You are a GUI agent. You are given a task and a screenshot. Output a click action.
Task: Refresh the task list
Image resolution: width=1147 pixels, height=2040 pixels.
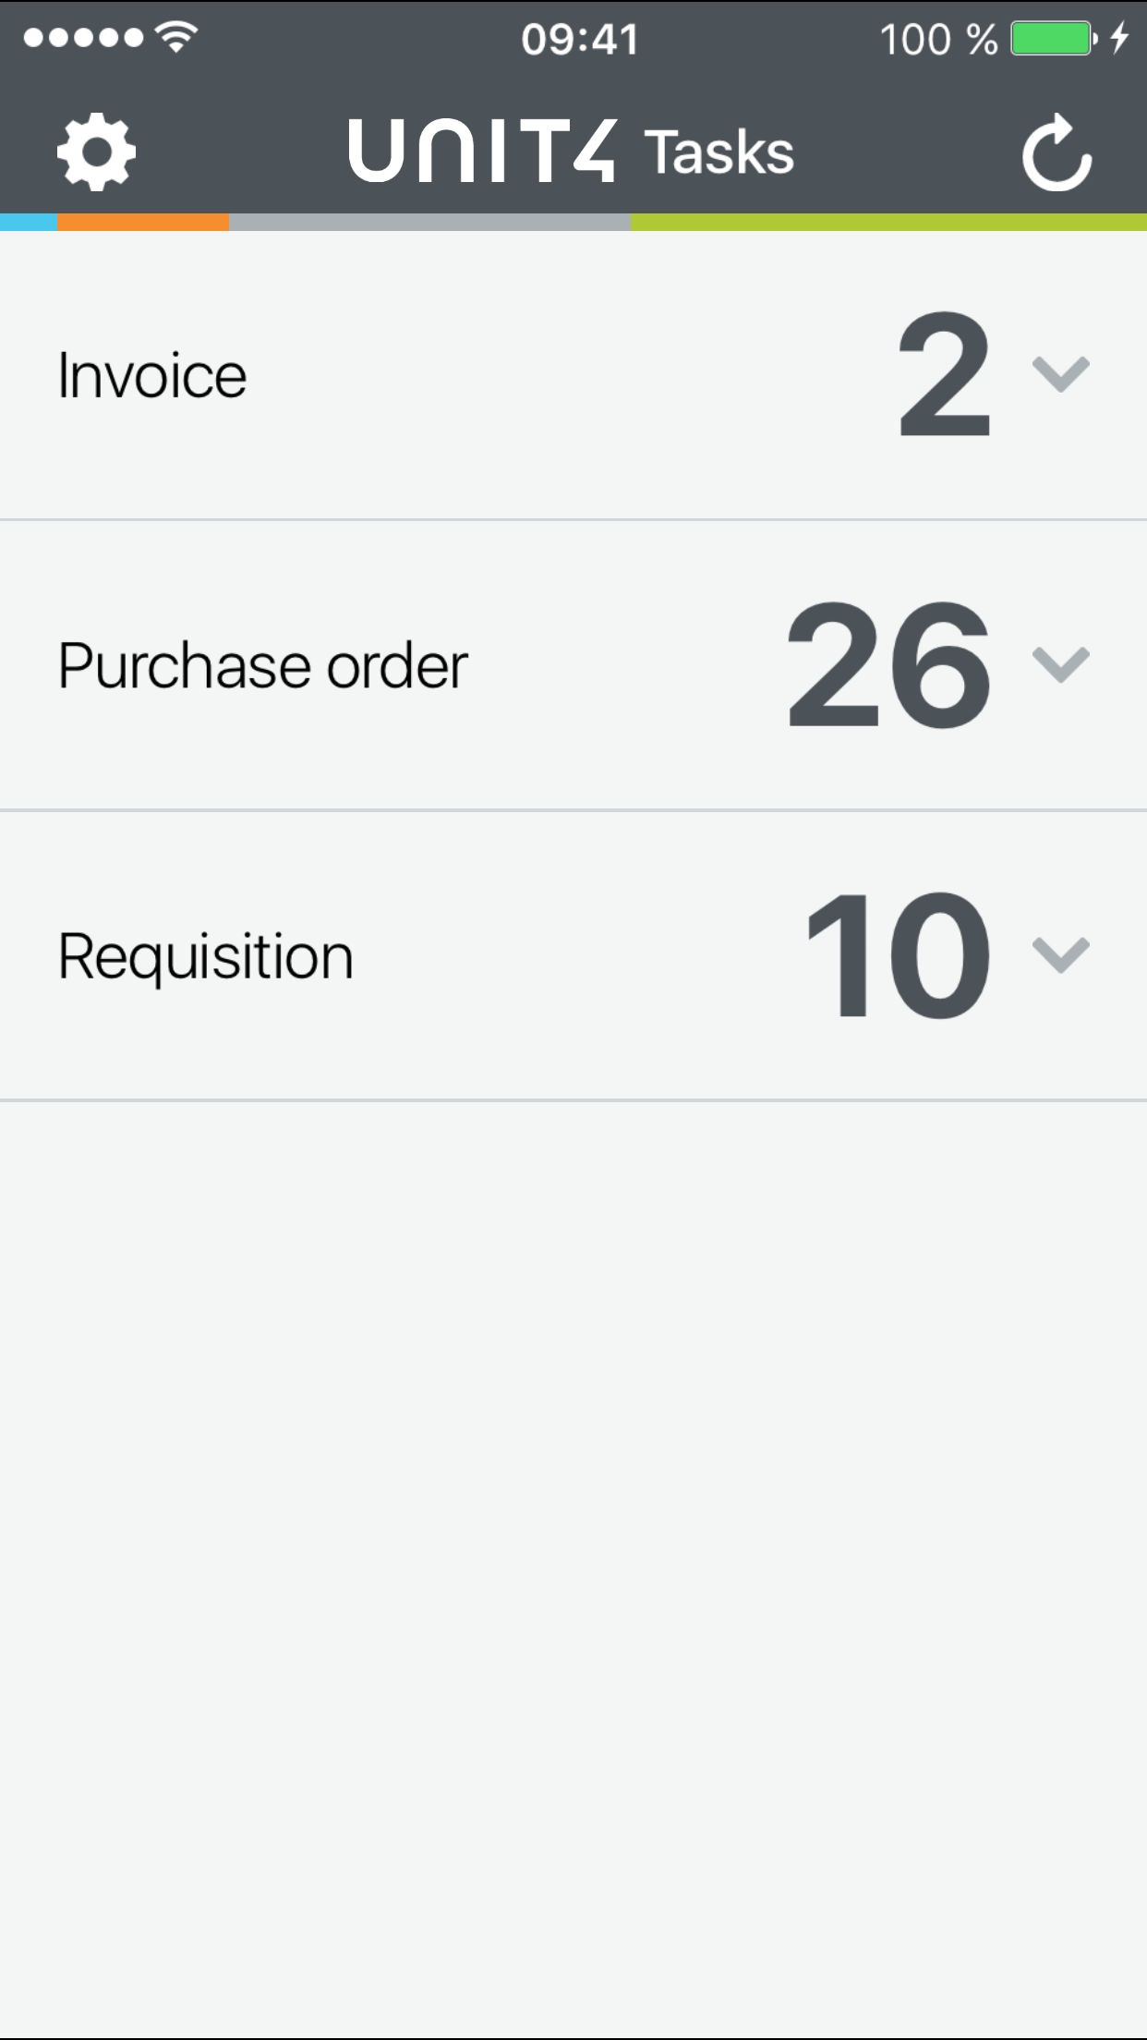pos(1057,152)
